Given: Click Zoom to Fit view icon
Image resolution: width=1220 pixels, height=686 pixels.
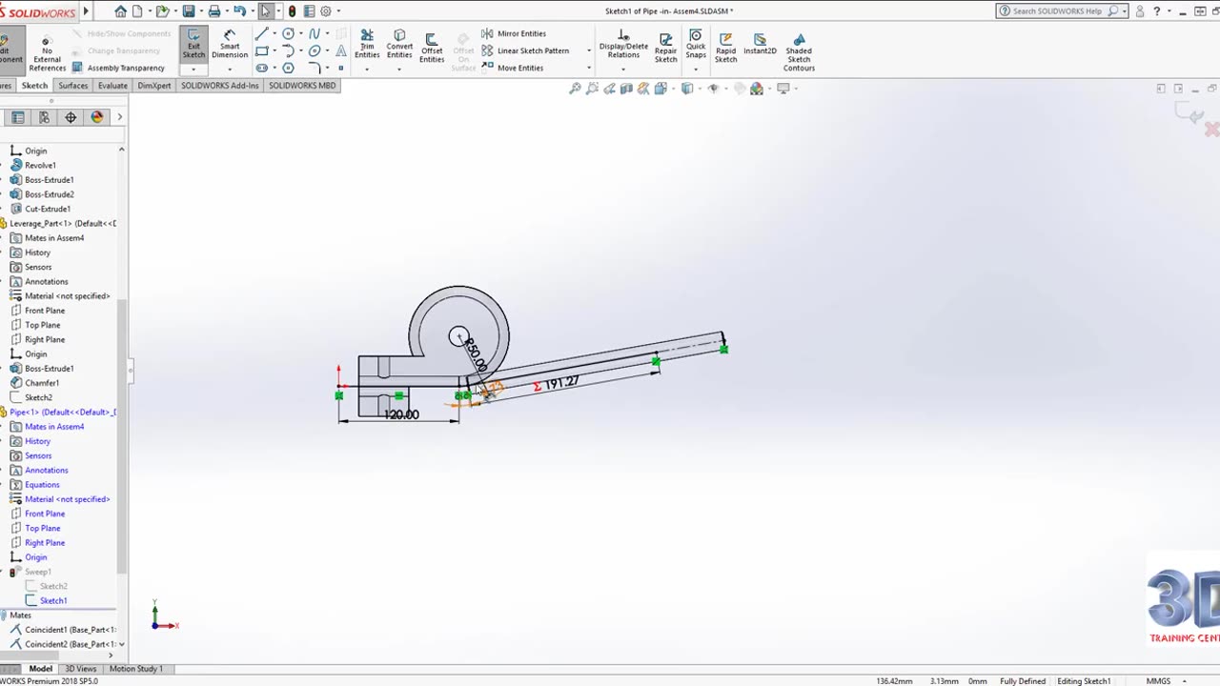Looking at the screenshot, I should coord(576,89).
